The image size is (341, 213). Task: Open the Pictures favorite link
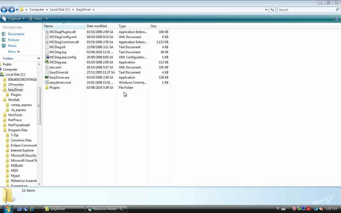14,40
